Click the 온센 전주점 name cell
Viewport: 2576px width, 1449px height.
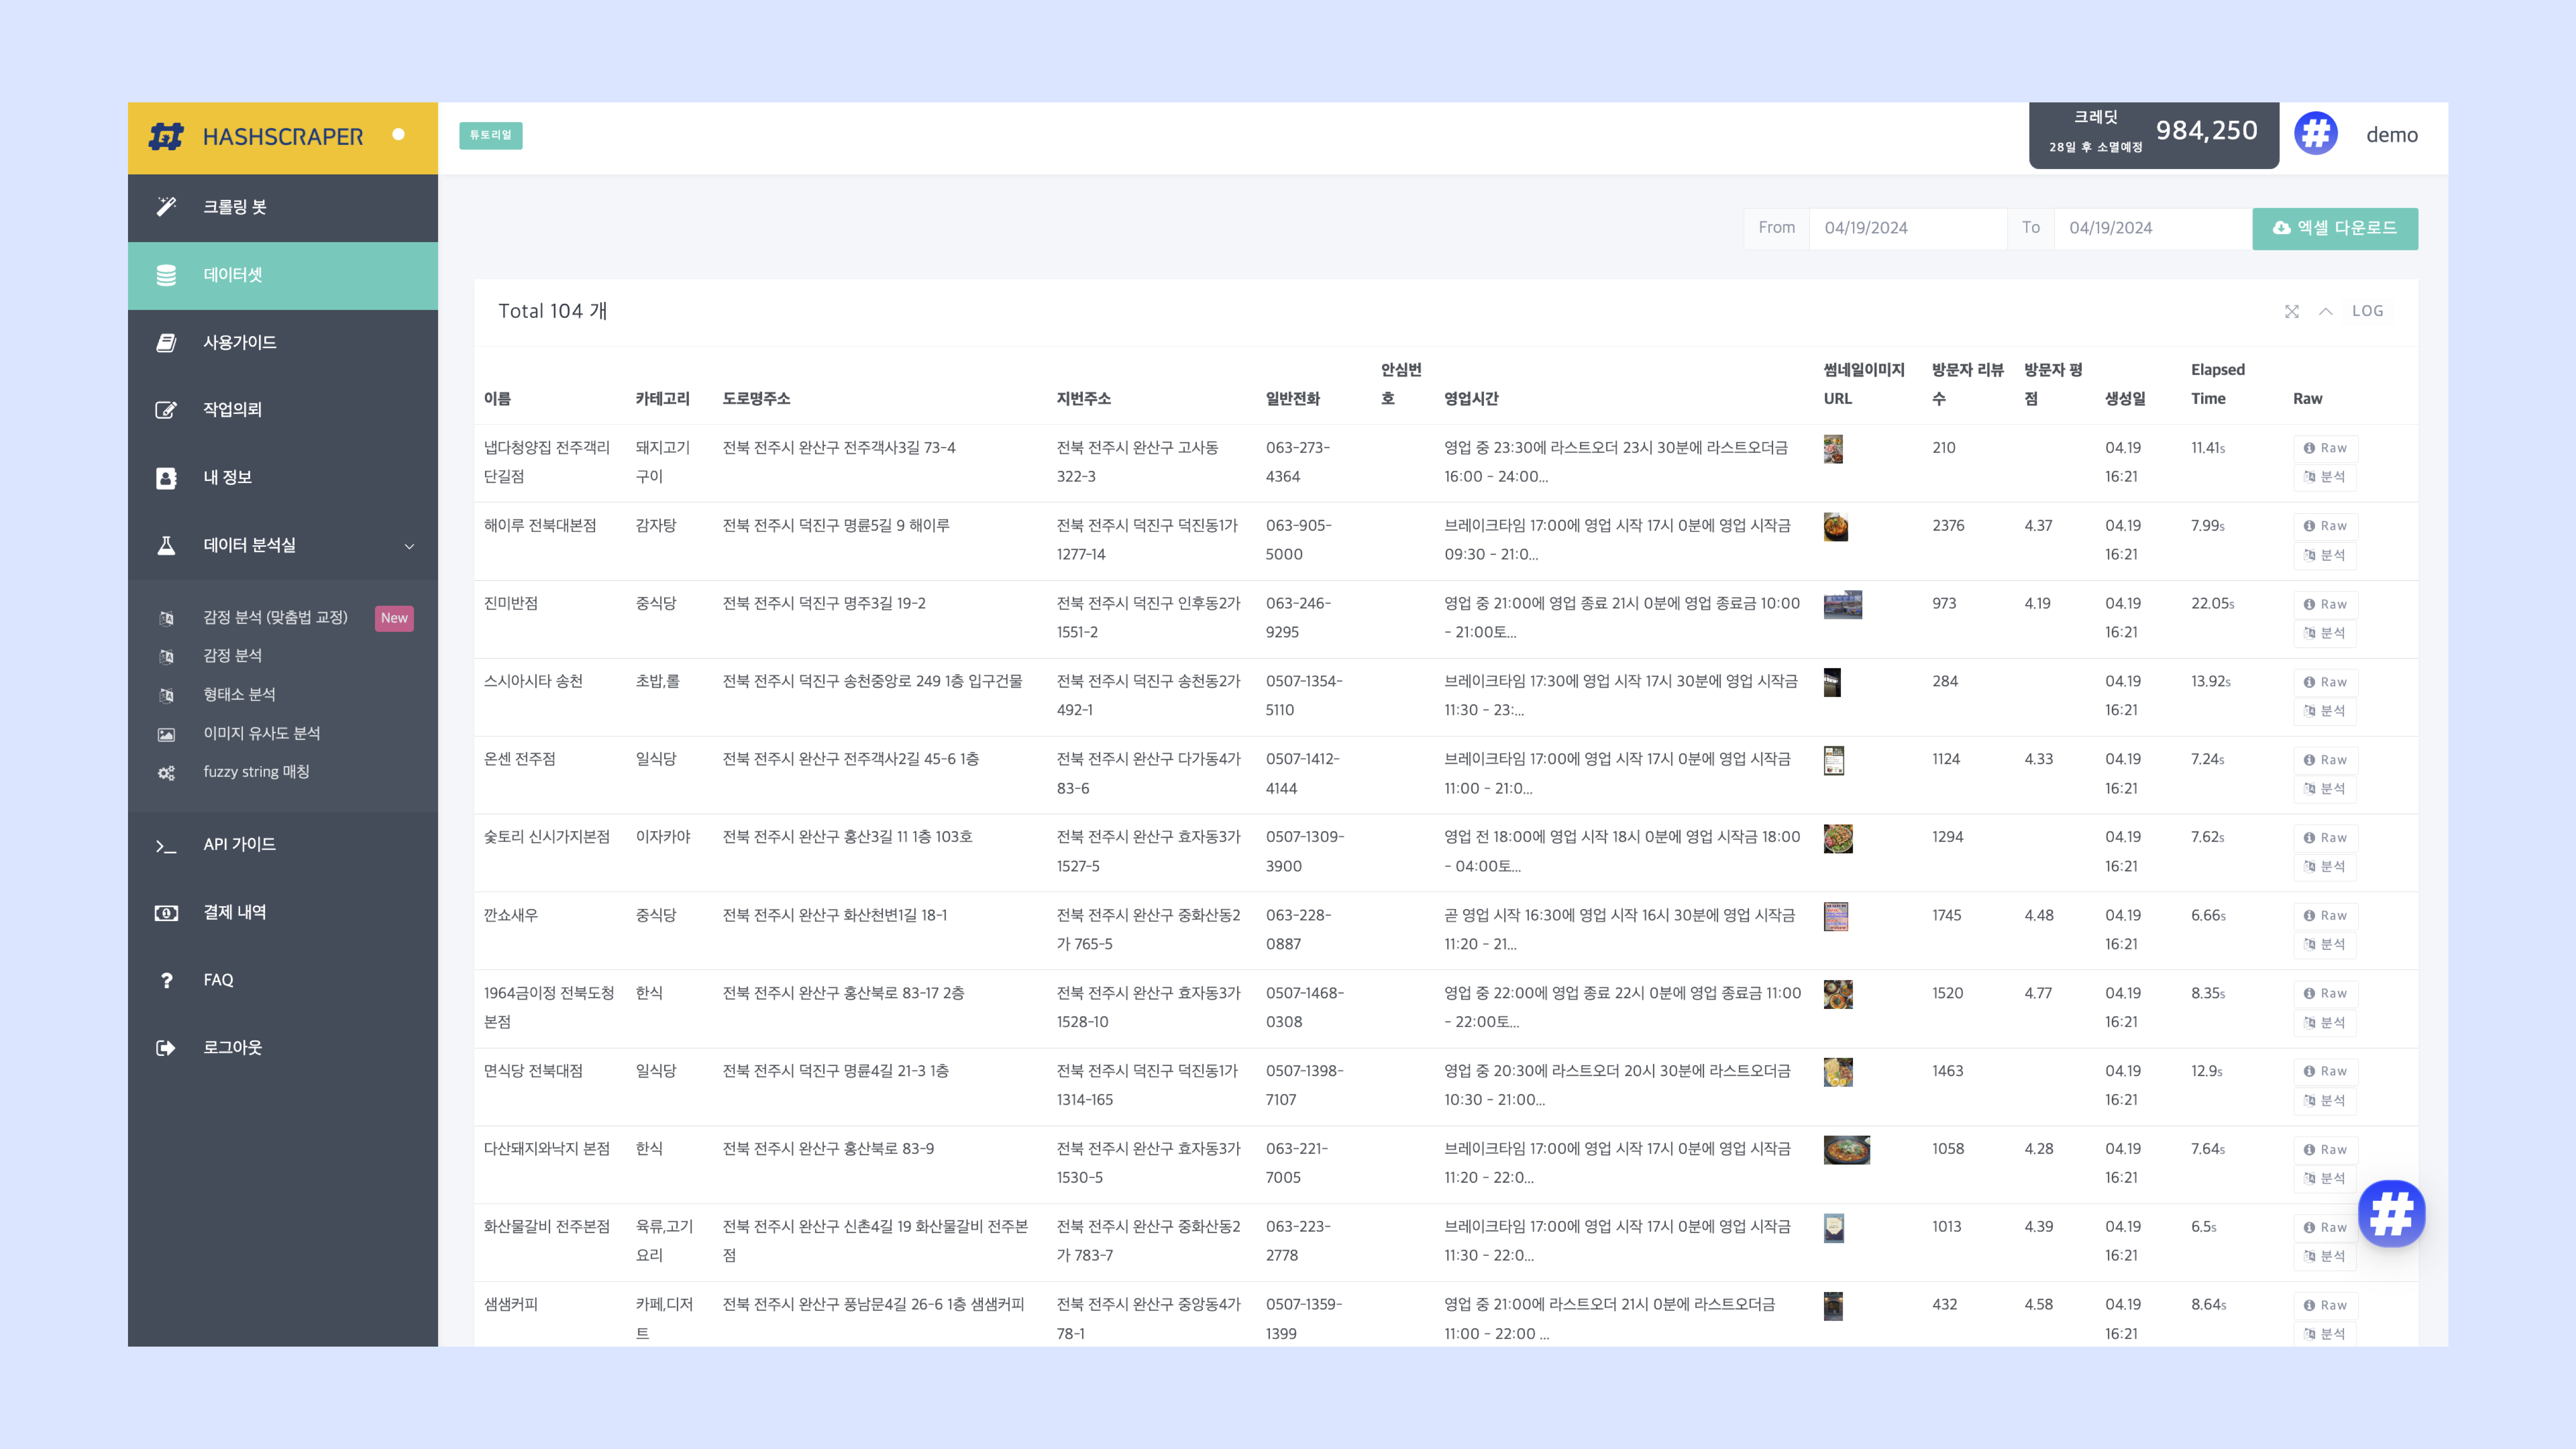(x=520, y=760)
